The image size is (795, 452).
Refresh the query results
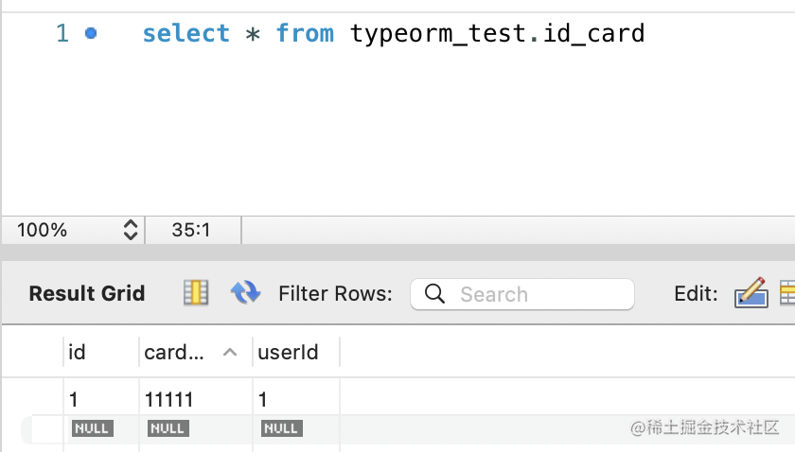tap(245, 293)
